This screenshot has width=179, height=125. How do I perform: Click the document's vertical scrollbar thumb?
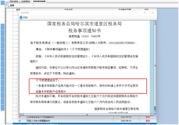(155, 66)
